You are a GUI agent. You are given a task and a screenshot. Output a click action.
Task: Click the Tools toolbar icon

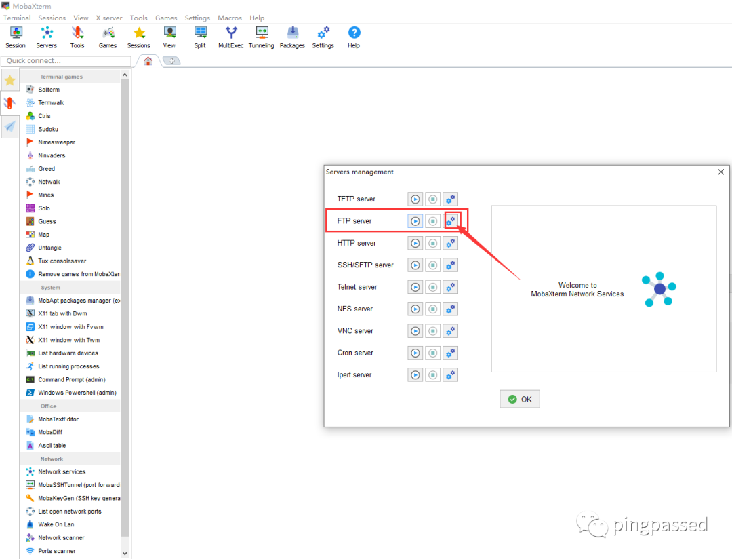pyautogui.click(x=77, y=37)
